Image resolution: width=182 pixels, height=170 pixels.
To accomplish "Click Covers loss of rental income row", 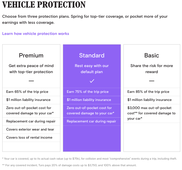I will [31, 138].
